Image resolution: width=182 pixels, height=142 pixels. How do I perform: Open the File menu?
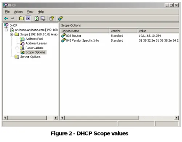tap(7, 12)
